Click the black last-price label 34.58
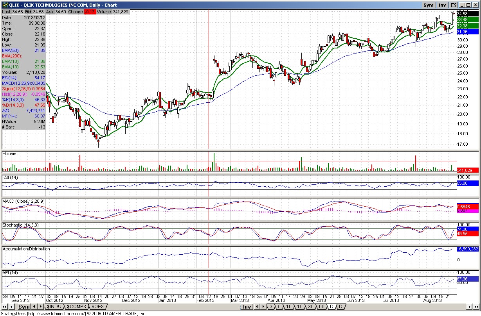This screenshot has width=481, height=316. [467, 14]
